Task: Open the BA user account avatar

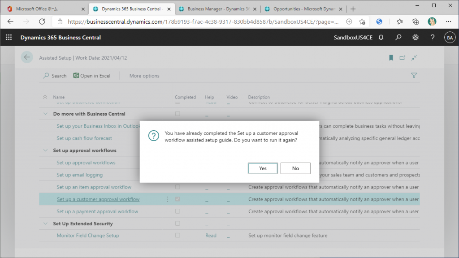Action: 450,38
